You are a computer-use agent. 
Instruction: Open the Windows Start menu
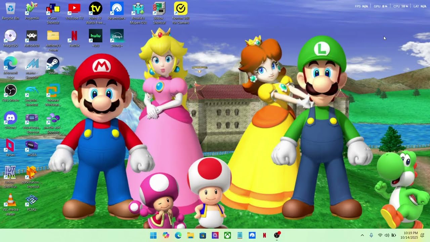153,235
